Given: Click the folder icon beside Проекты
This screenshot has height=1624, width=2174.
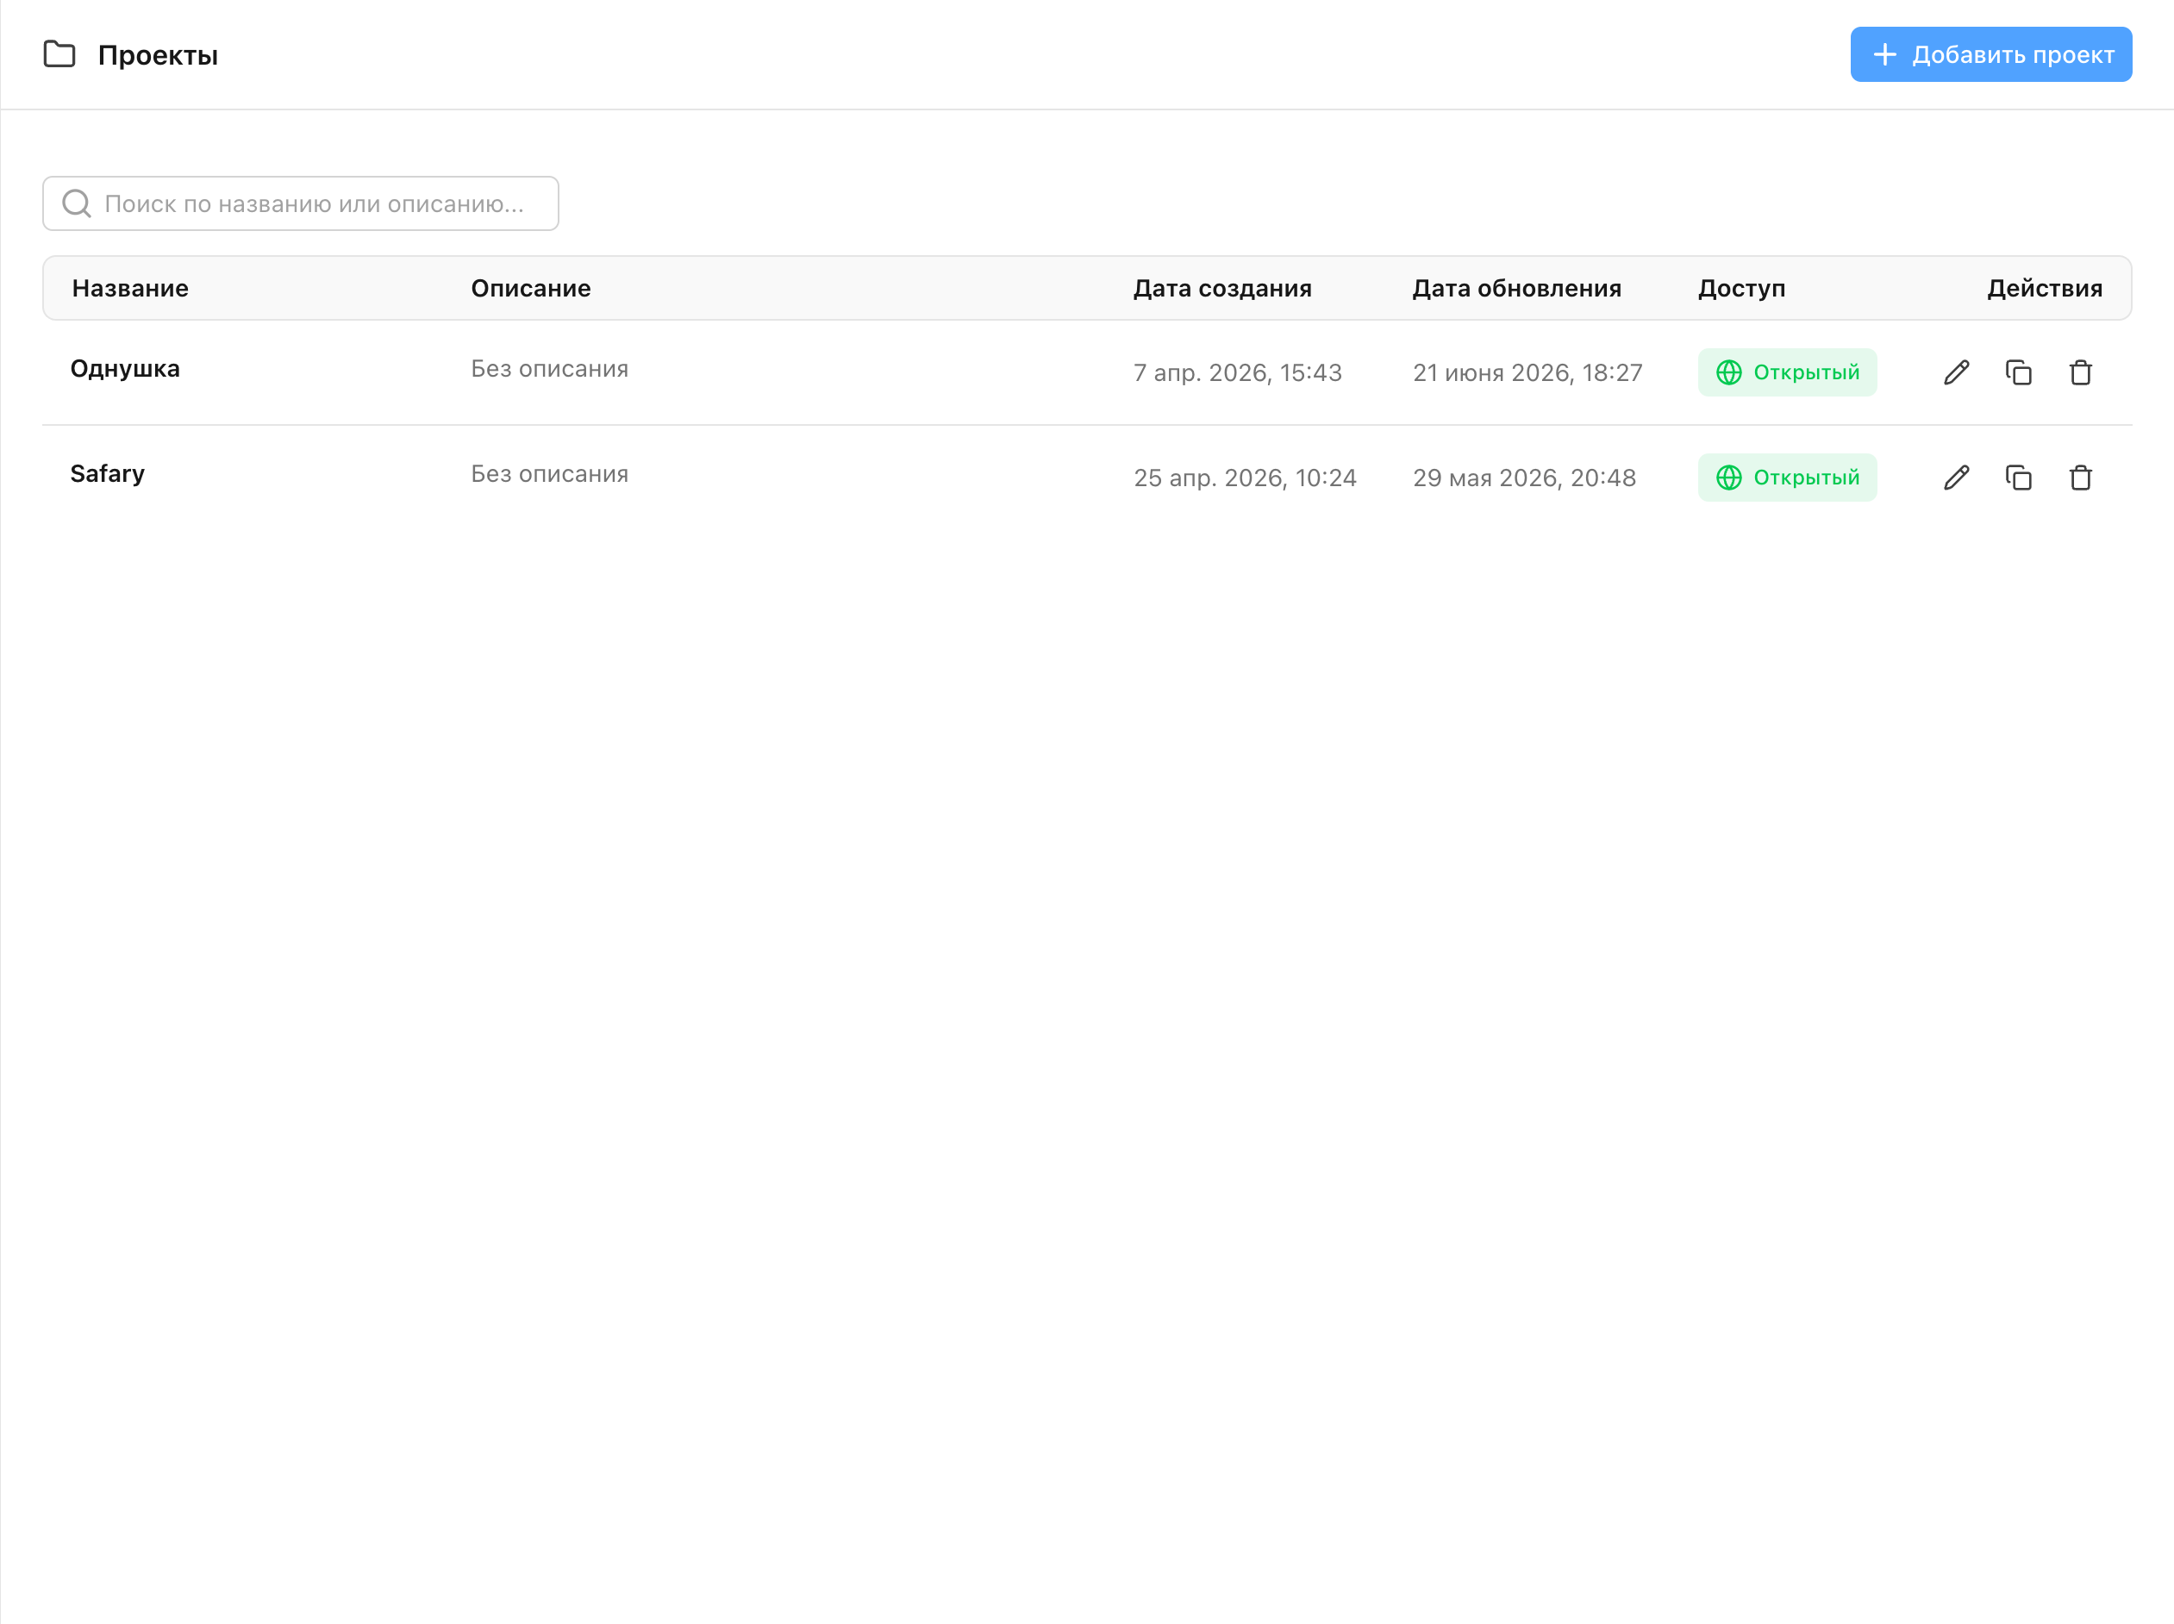Looking at the screenshot, I should [60, 54].
